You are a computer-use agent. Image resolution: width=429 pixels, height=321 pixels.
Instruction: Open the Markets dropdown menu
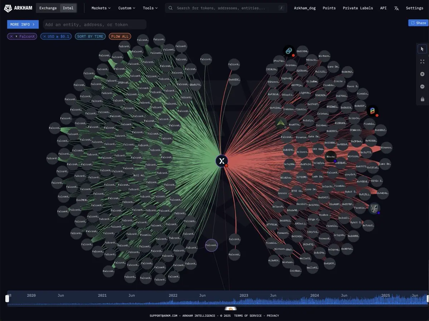click(x=101, y=8)
